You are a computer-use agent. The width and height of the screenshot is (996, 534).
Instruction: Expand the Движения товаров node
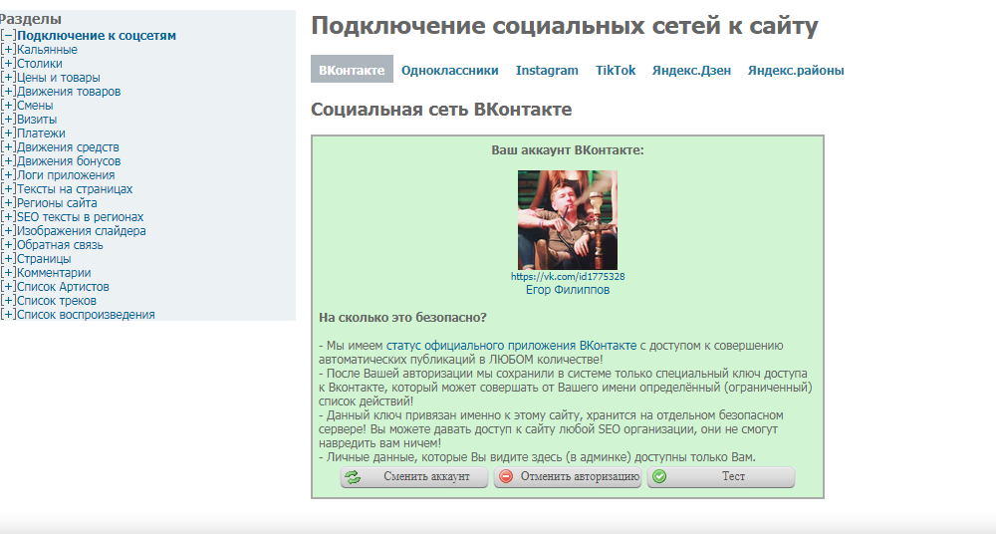pyautogui.click(x=8, y=92)
